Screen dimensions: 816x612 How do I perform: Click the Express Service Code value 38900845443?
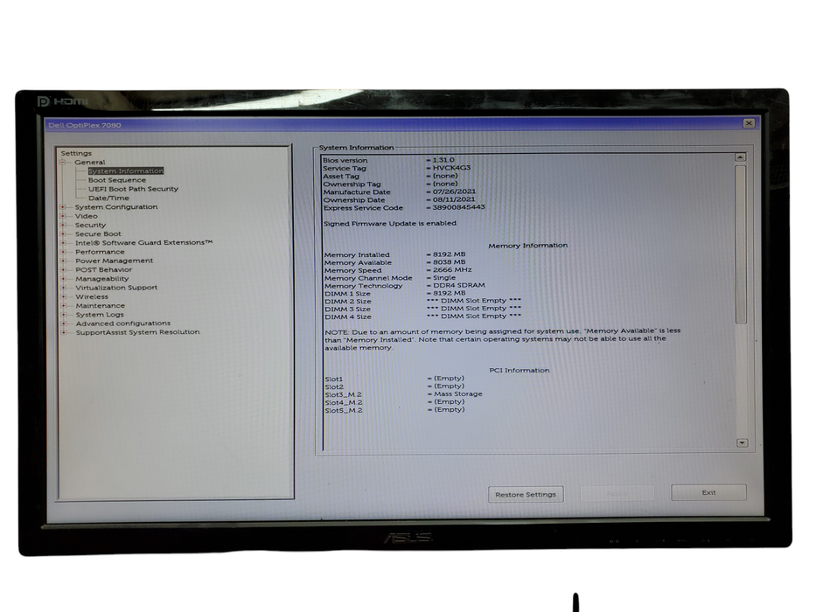[458, 207]
